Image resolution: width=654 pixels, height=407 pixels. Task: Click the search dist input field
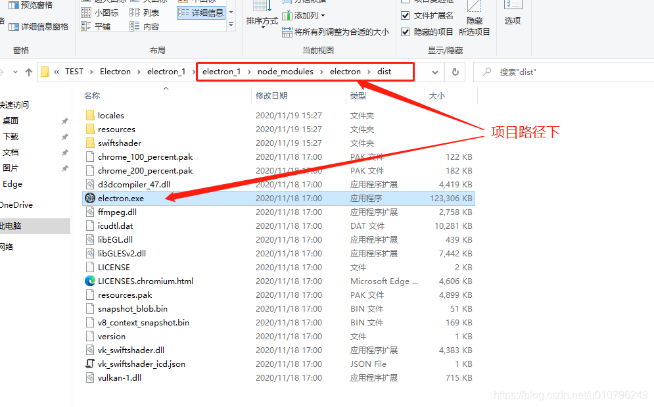click(563, 72)
